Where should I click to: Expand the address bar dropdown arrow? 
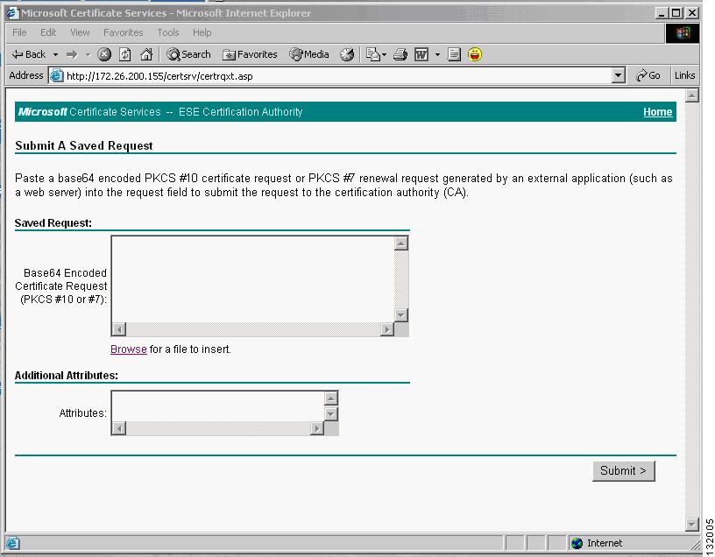pyautogui.click(x=618, y=75)
